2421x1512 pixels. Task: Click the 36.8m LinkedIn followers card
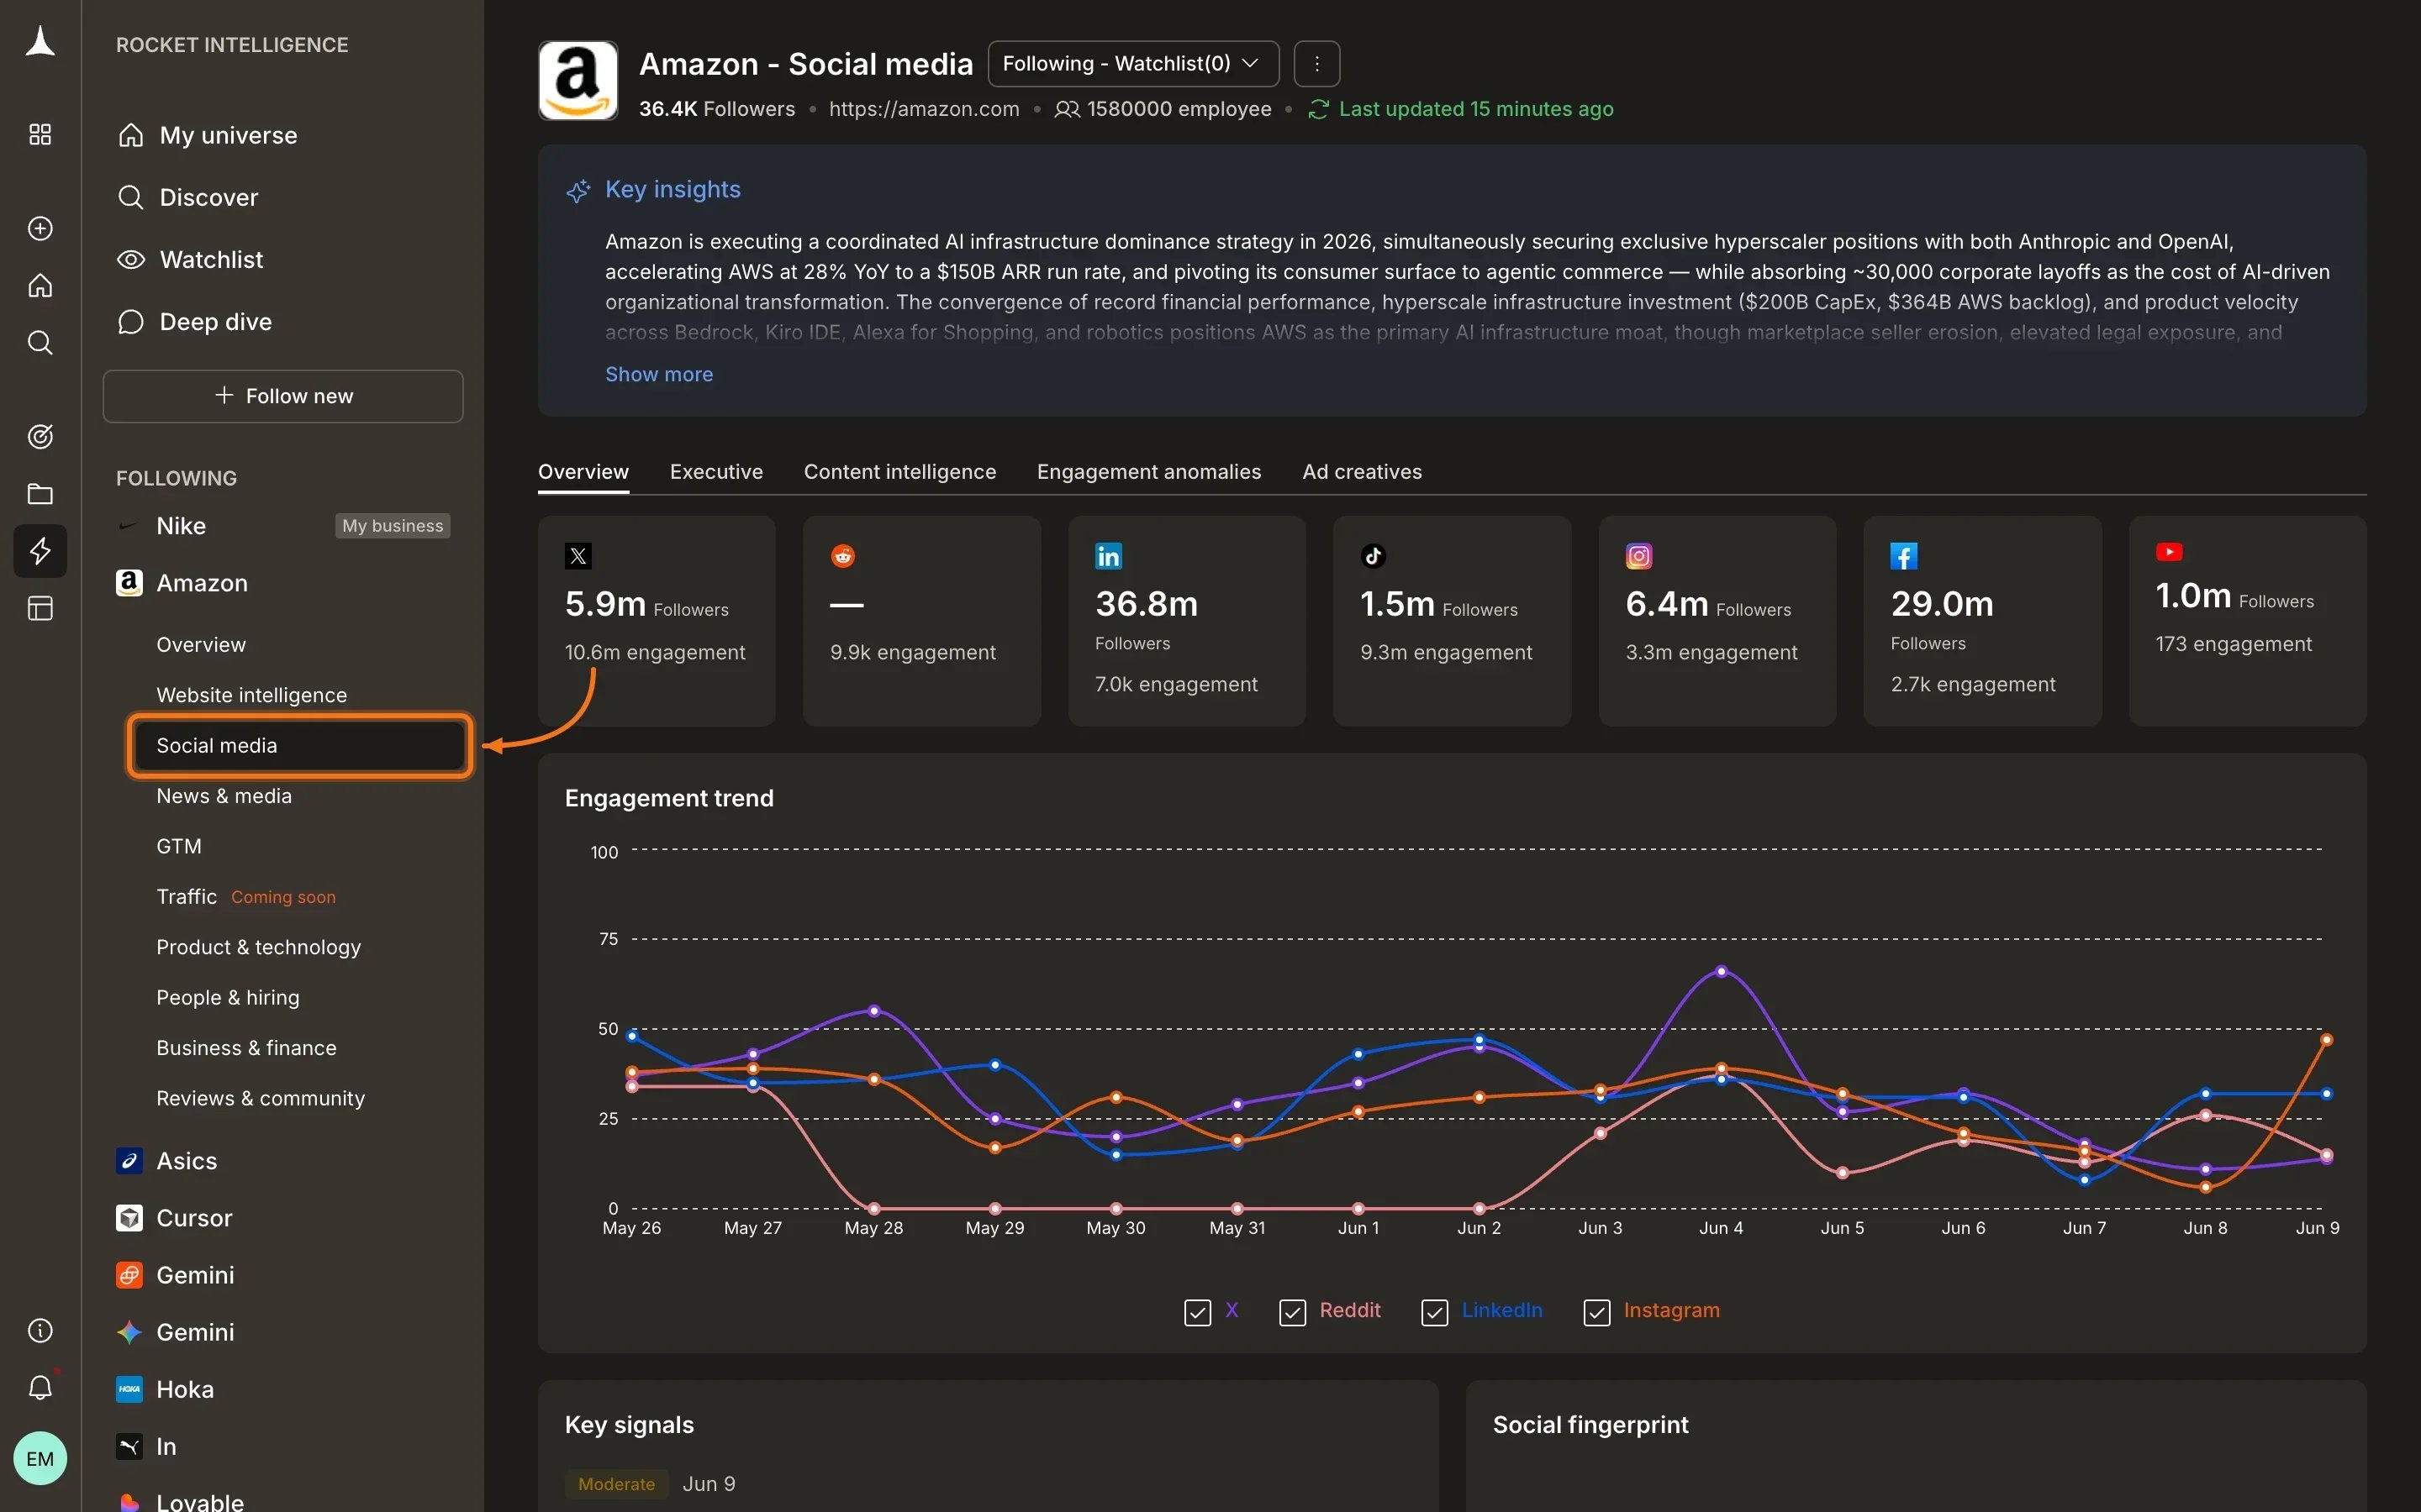(1186, 621)
